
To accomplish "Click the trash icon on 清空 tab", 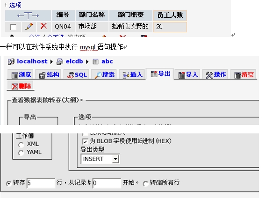I will pos(237,75).
